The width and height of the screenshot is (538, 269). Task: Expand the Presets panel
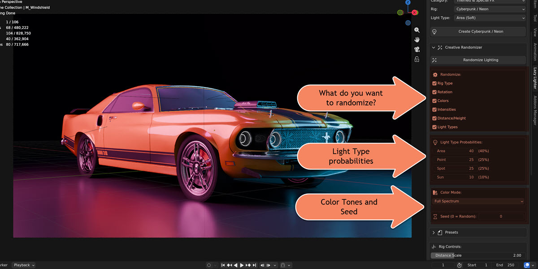pyautogui.click(x=478, y=232)
